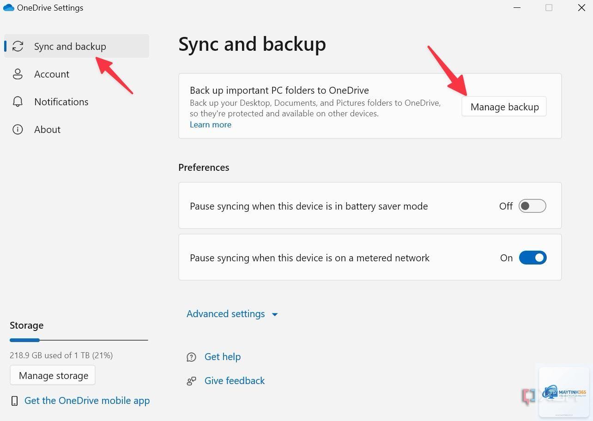593x421 pixels.
Task: Click the 'Preferences' section heading
Action: click(204, 167)
